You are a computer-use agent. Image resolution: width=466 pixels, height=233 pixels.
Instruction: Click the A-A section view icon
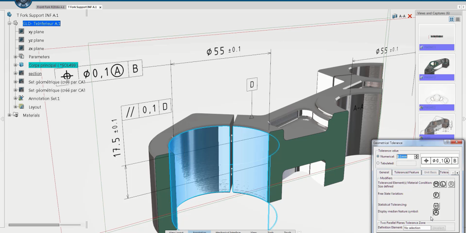tap(395, 16)
